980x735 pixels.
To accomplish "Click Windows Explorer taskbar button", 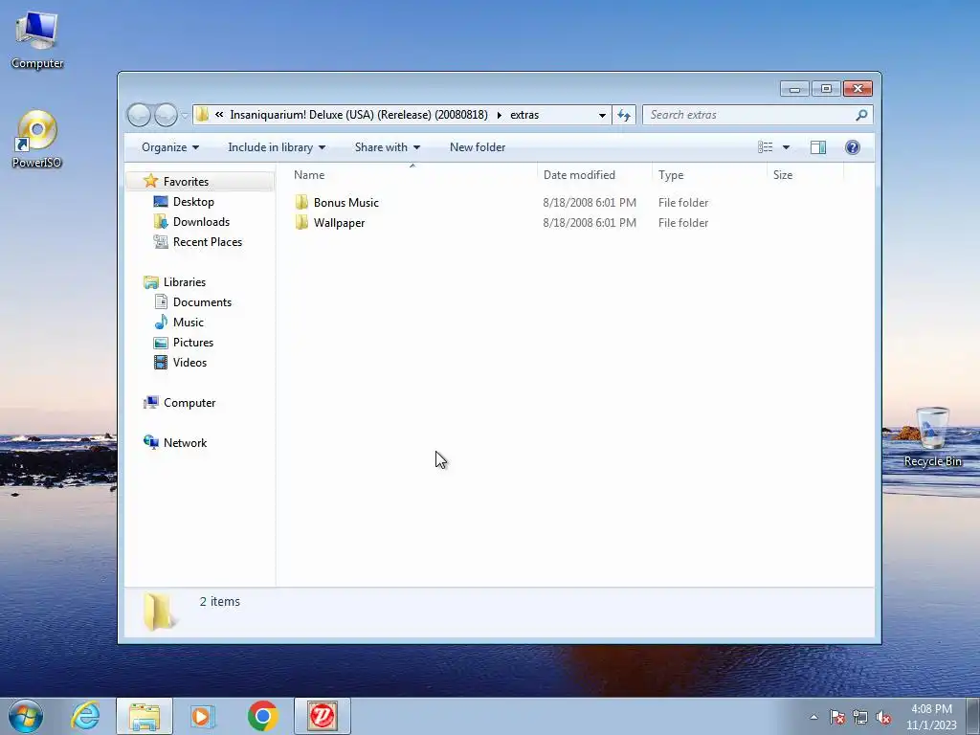I will click(x=145, y=716).
